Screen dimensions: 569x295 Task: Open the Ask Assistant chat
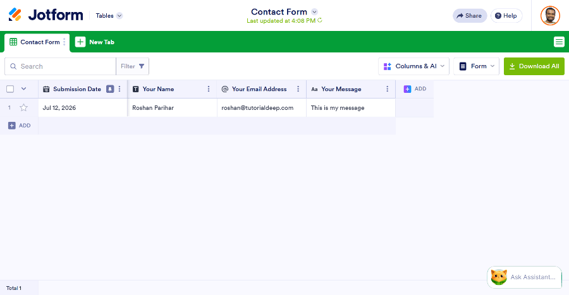coord(524,277)
